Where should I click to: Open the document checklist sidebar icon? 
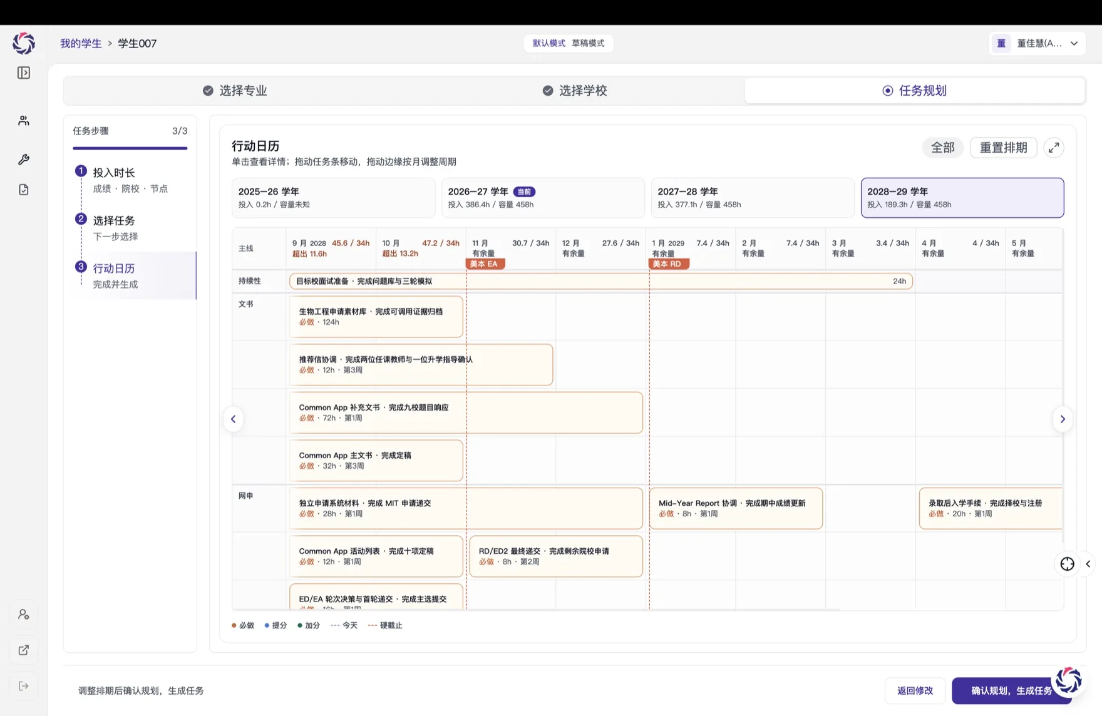[x=24, y=190]
